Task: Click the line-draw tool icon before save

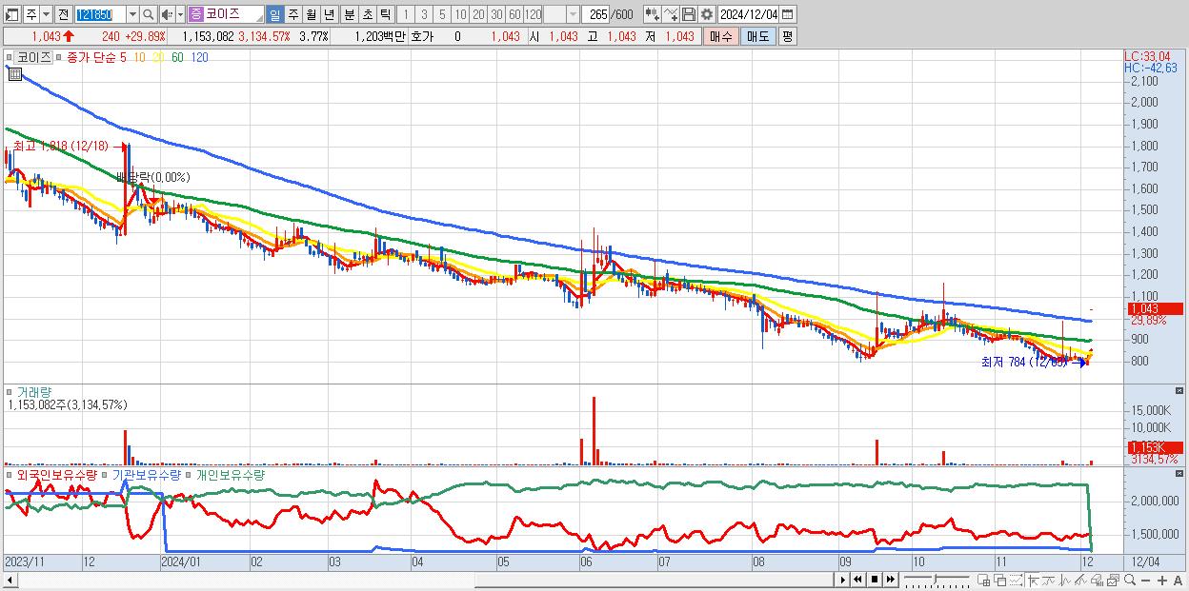Action: pos(671,14)
